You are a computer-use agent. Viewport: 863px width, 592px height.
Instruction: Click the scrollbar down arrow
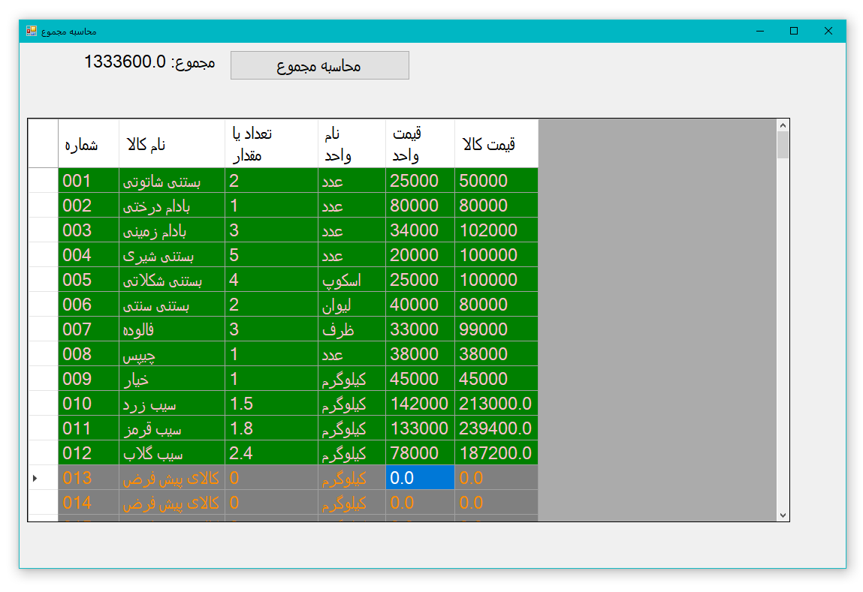(x=783, y=515)
